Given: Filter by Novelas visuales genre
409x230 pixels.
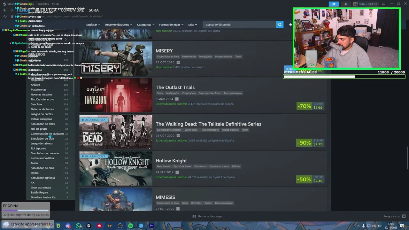Looking at the screenshot, I should click(41, 95).
